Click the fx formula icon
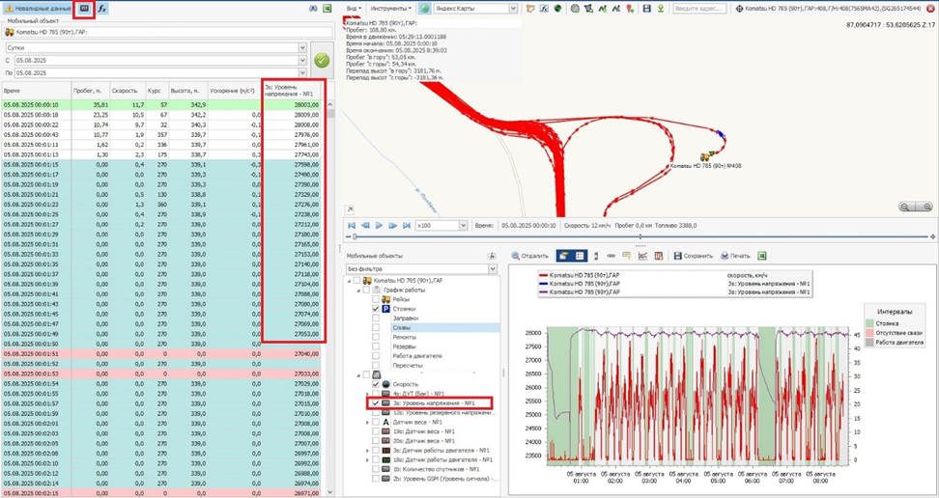939x498 pixels. (x=102, y=8)
